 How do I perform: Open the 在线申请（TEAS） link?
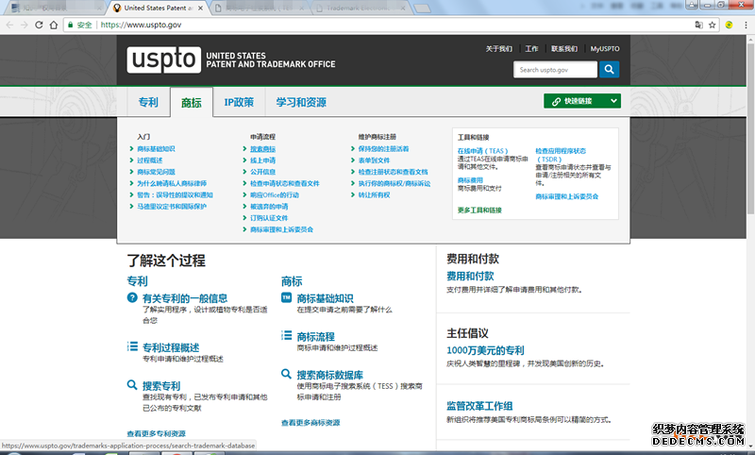point(482,150)
